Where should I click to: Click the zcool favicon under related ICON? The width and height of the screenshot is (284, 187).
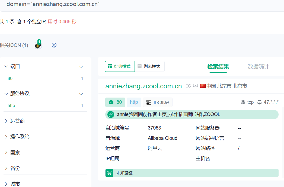38,46
